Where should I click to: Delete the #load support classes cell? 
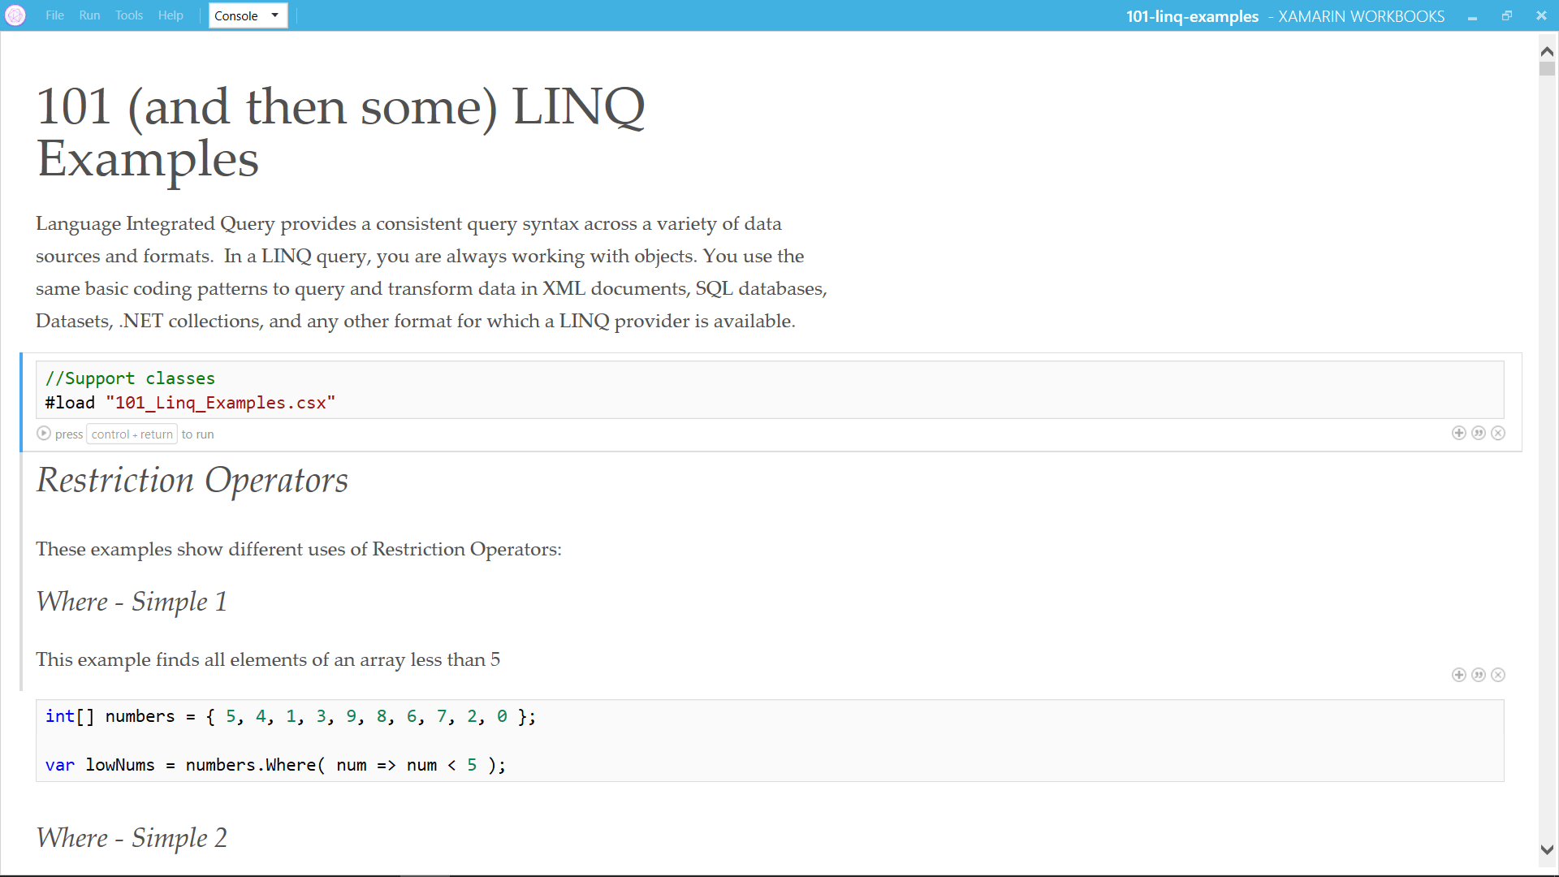click(1498, 433)
